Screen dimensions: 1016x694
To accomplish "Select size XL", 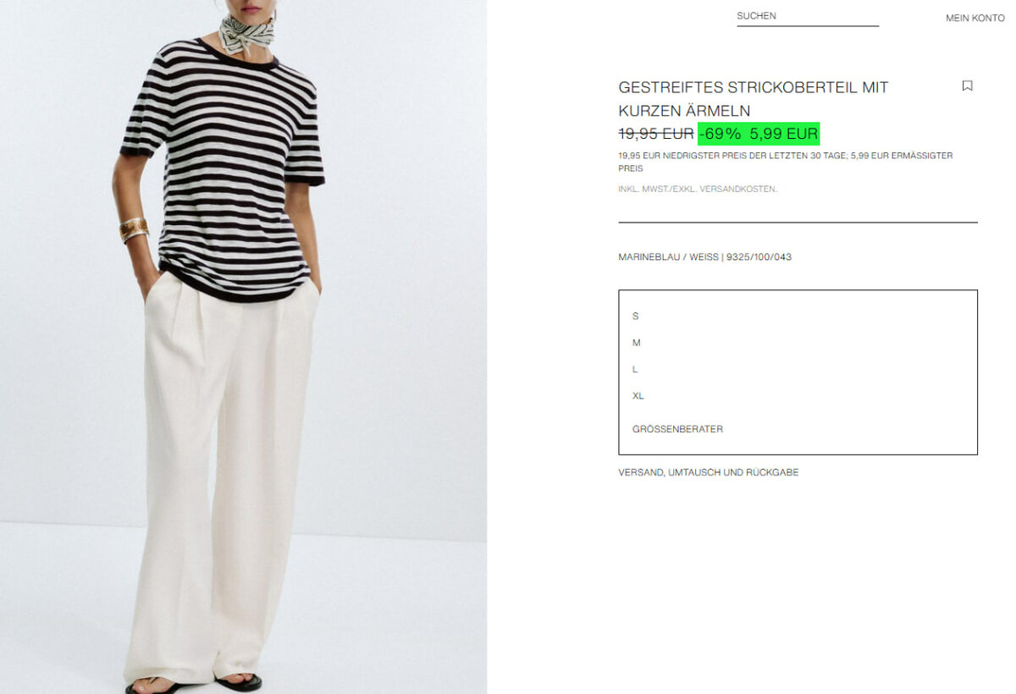I will click(638, 396).
